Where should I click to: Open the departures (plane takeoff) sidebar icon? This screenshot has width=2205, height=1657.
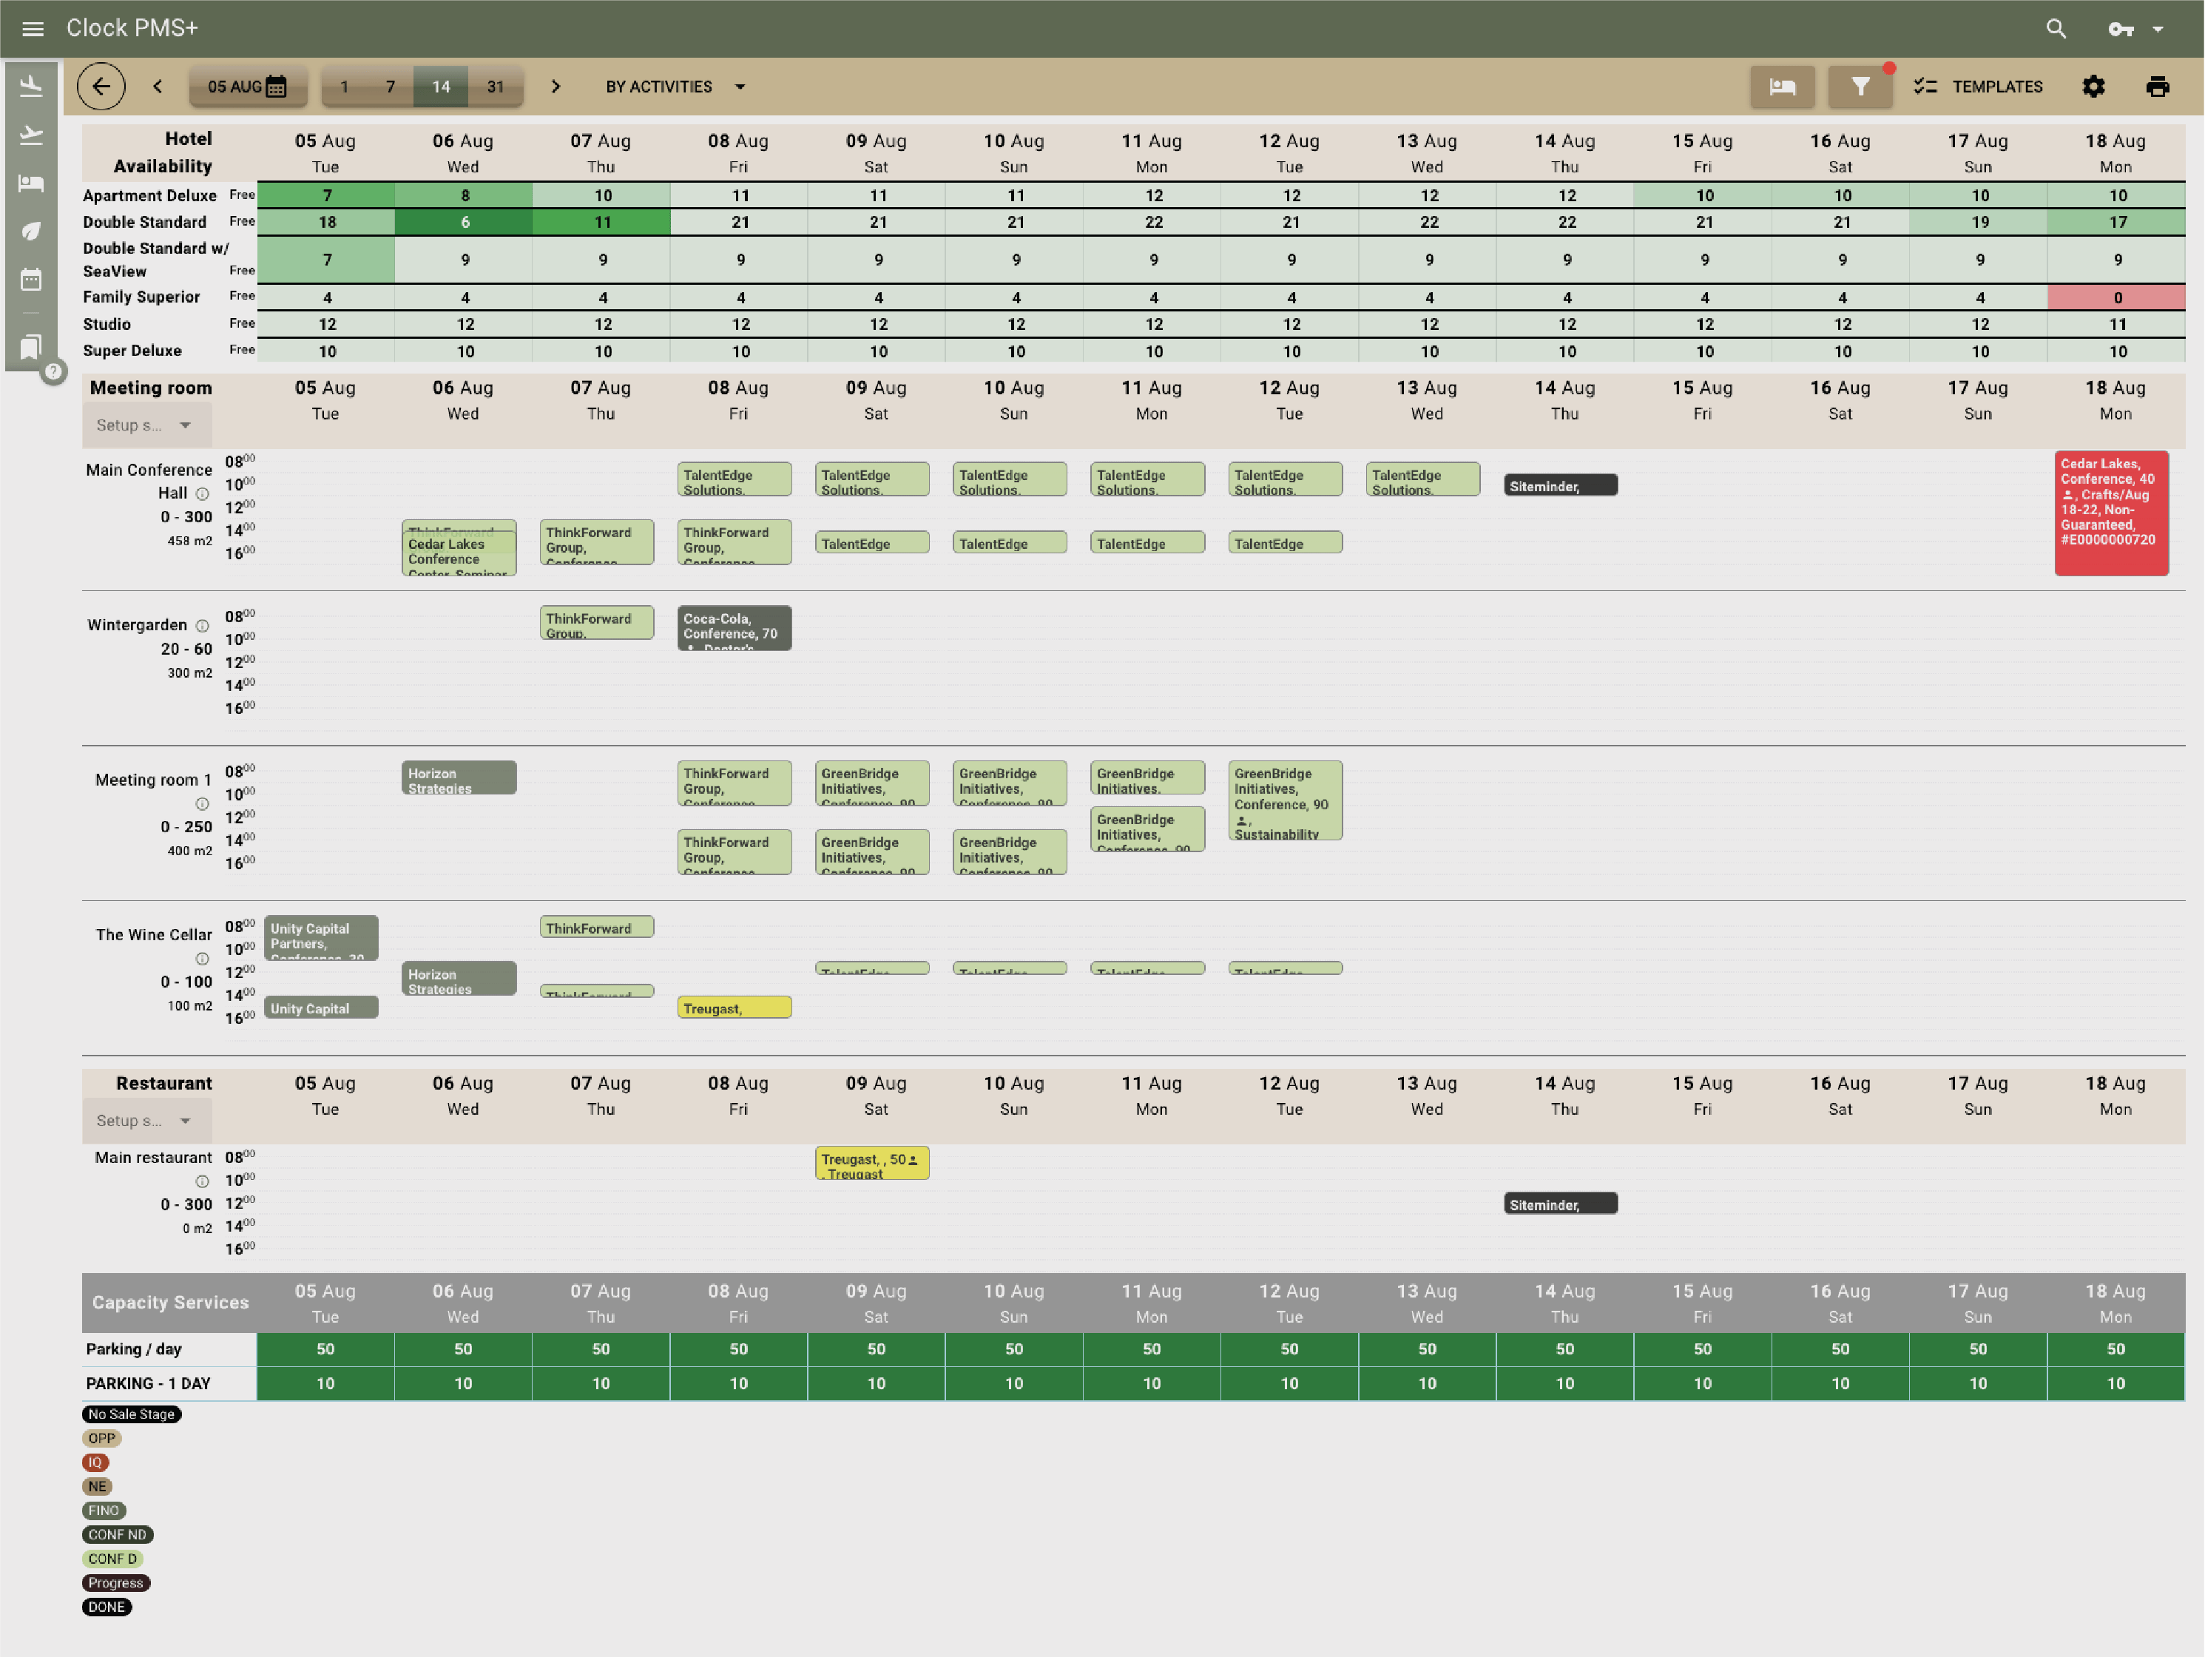31,134
